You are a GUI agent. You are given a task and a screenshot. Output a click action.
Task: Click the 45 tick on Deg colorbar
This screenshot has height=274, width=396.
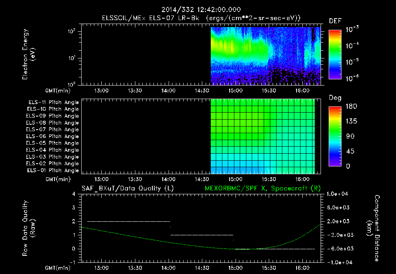(350, 151)
